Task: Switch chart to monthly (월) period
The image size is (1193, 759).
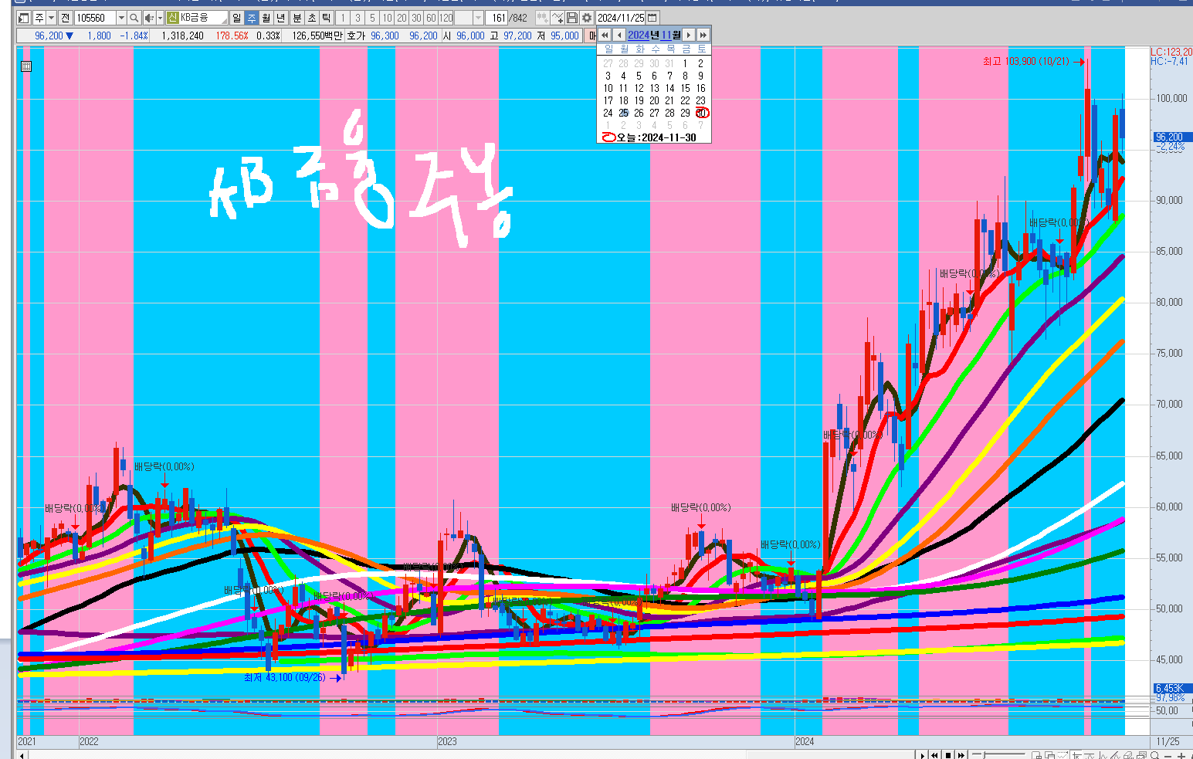Action: tap(266, 18)
